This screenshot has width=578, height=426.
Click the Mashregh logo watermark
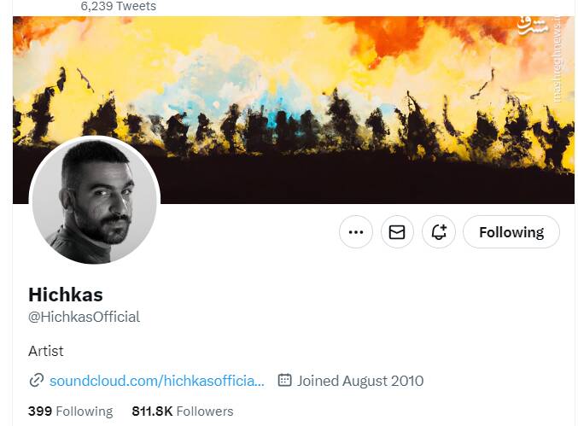(529, 26)
